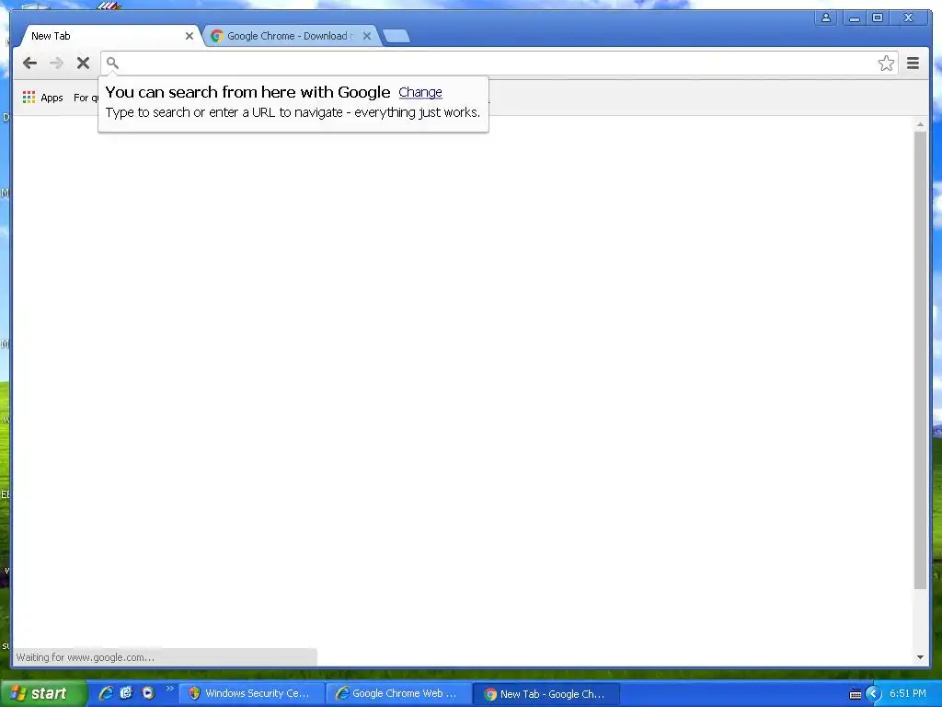Click the forward navigation arrow
Viewport: 942px width, 707px height.
click(56, 64)
